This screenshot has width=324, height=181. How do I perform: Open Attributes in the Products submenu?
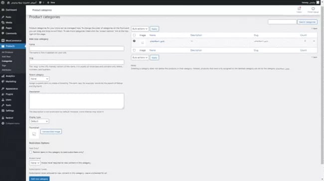[6, 70]
